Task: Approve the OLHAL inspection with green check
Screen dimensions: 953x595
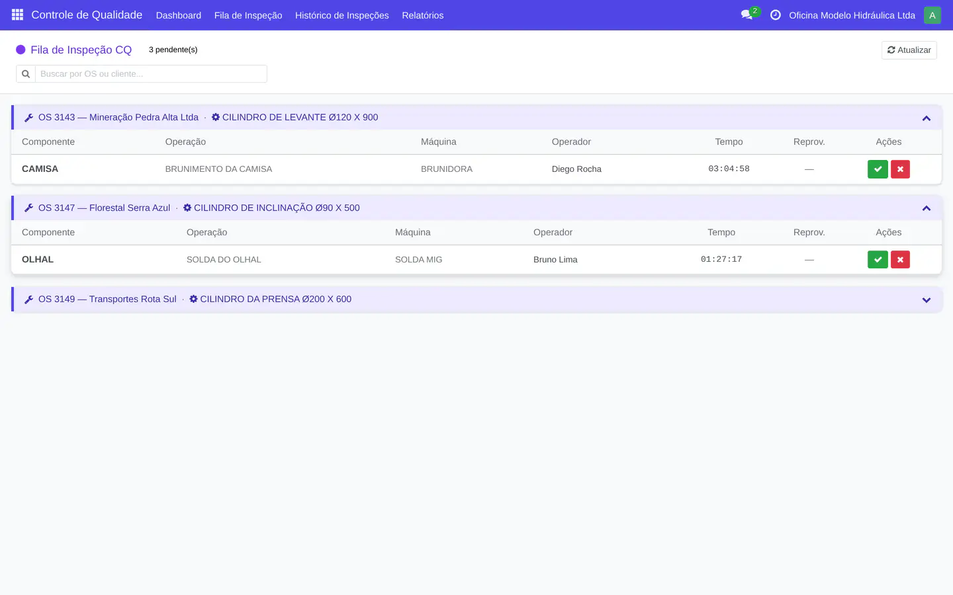Action: [x=878, y=260]
